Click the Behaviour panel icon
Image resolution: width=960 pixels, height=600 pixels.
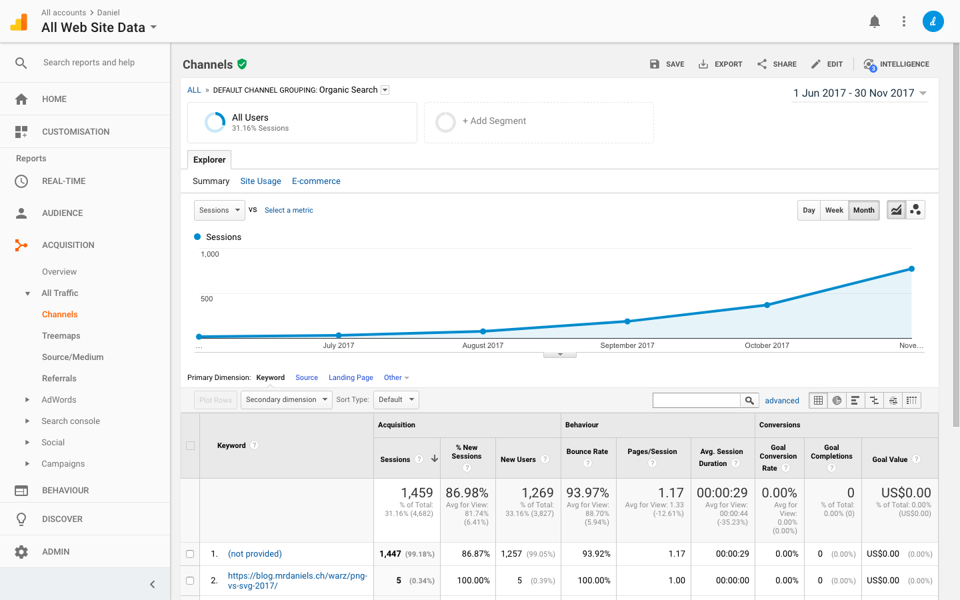pyautogui.click(x=21, y=491)
